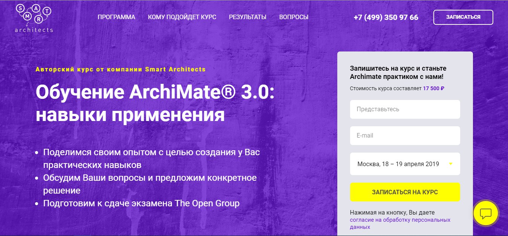
Task: Jump to the ВОПРОСЫ section
Action: click(x=294, y=17)
